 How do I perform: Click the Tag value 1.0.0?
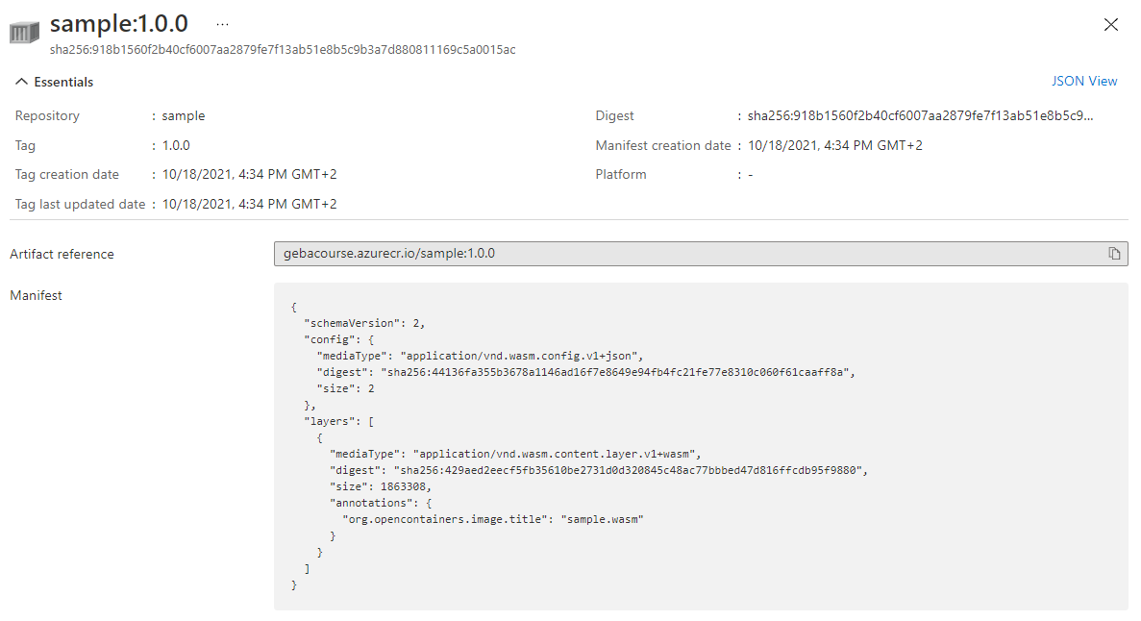(176, 146)
